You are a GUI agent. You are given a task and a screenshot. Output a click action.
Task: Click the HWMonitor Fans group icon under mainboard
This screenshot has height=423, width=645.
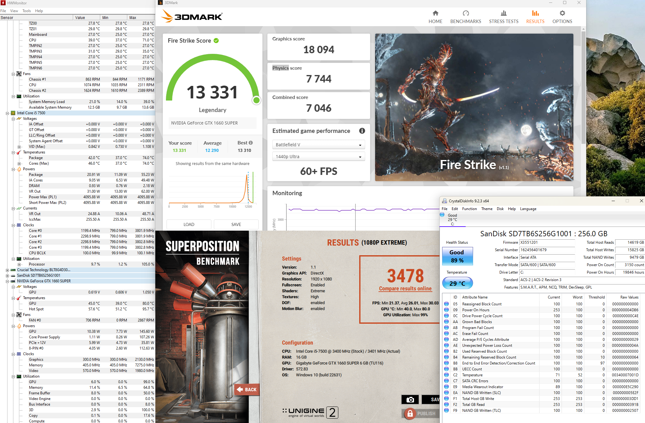[x=19, y=74]
